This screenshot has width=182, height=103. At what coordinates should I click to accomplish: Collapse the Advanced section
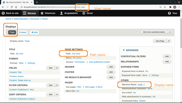[131, 50]
